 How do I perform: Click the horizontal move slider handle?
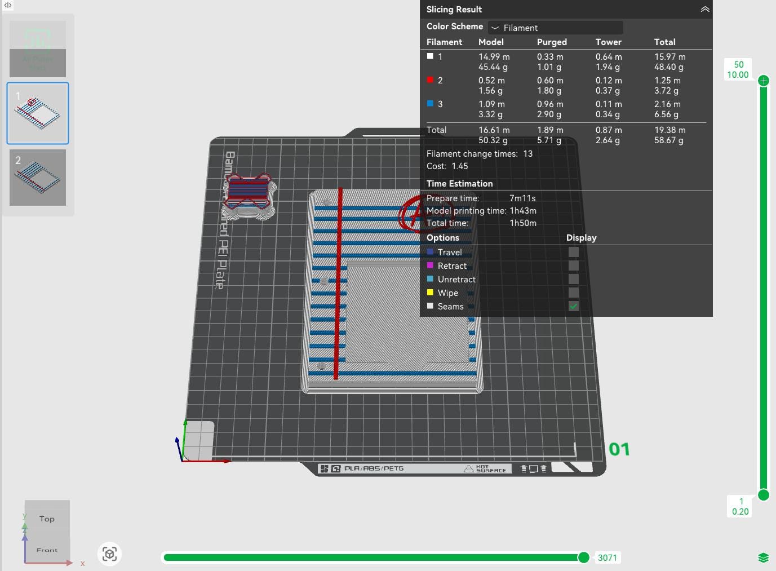coord(584,557)
